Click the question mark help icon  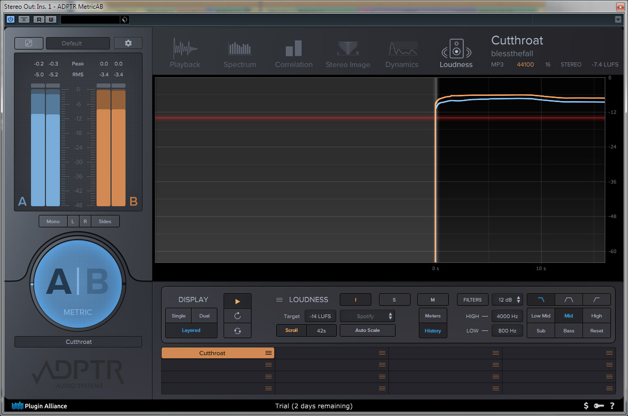[612, 406]
